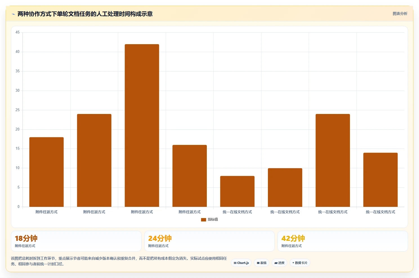The height and width of the screenshot is (278, 419).
Task: Click the 数据卡片 tag
Action: tap(300, 263)
